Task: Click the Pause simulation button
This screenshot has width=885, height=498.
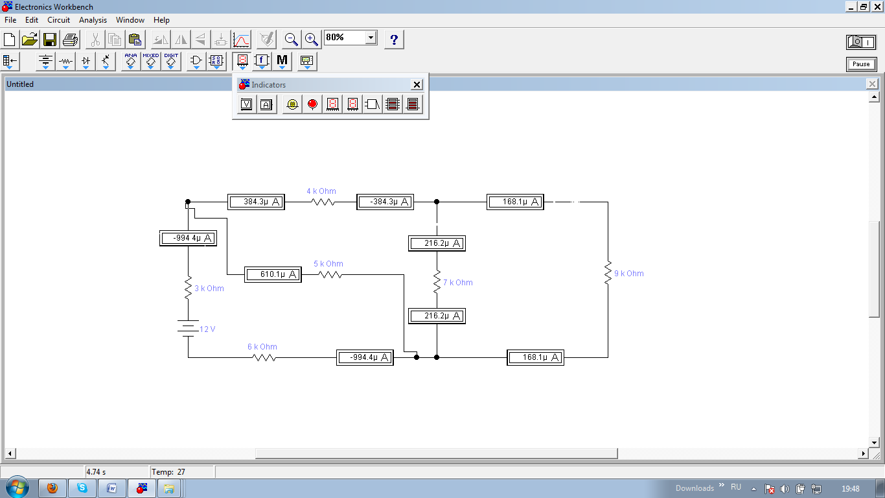Action: (861, 64)
